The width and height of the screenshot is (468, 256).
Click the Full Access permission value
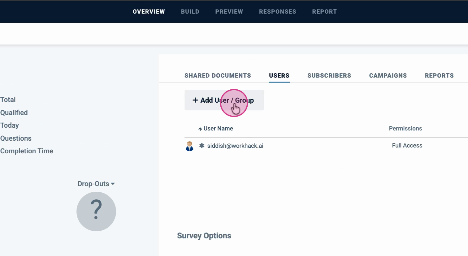tap(407, 146)
